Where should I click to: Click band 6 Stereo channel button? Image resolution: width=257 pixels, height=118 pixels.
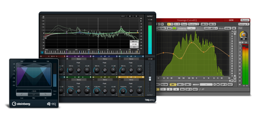click(x=79, y=80)
